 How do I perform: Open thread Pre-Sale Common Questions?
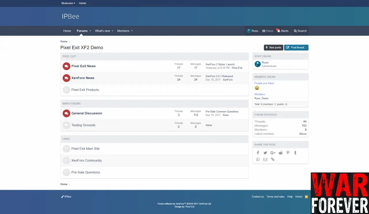(222, 112)
